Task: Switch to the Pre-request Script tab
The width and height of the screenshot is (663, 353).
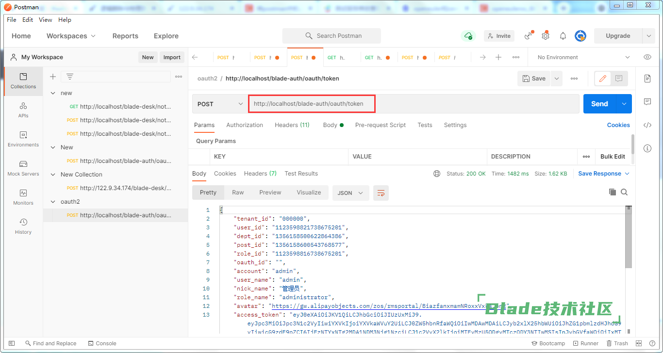Action: (x=381, y=125)
